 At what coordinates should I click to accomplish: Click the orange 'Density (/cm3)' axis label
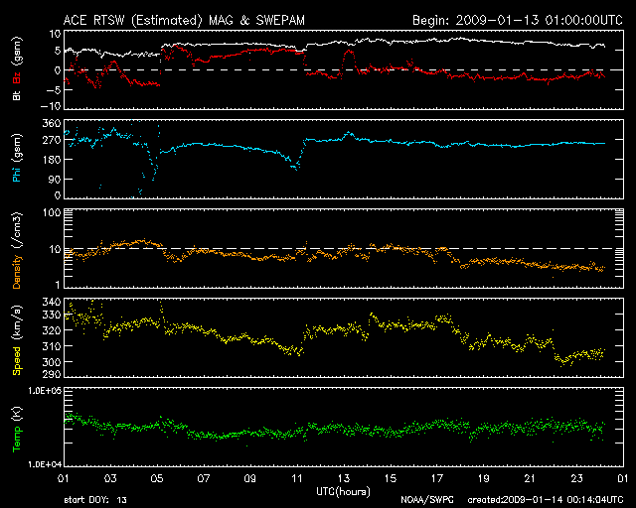pos(17,250)
